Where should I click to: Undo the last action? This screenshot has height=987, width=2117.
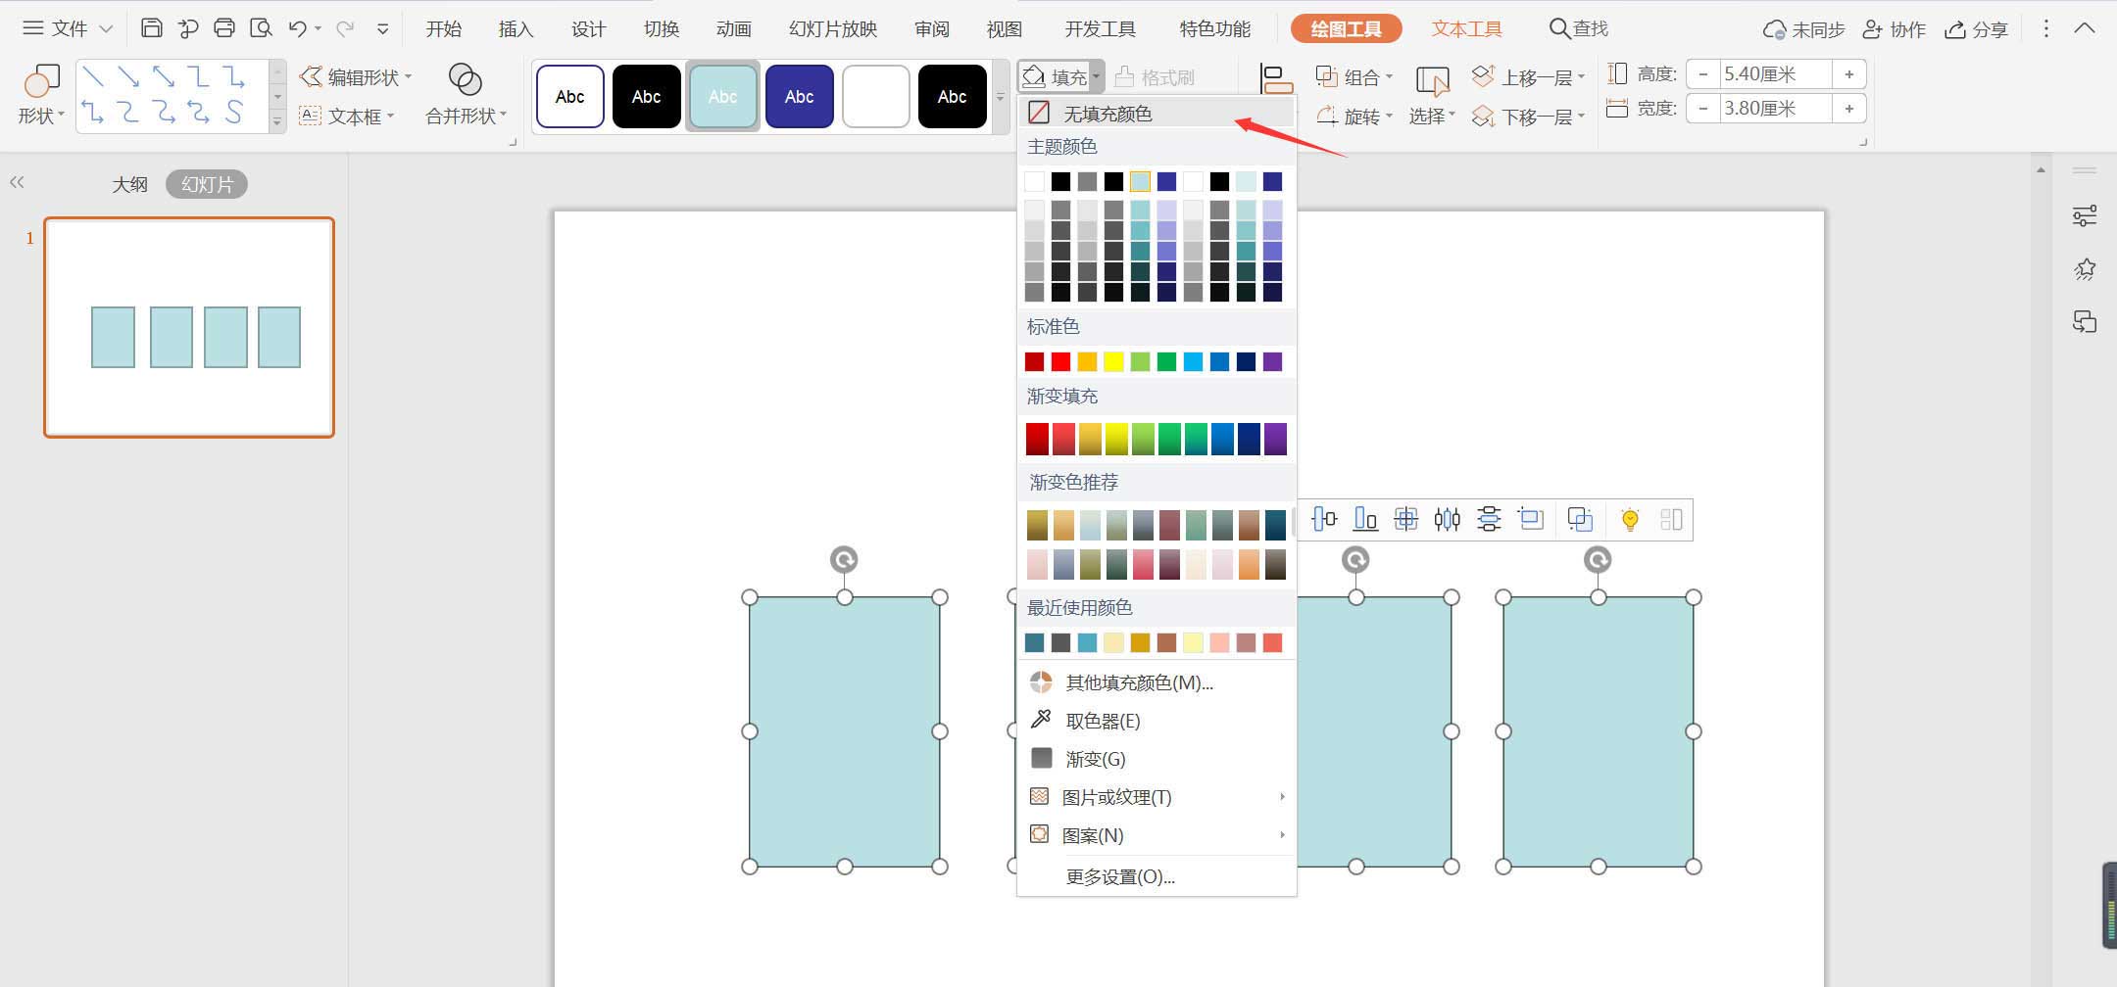[298, 28]
